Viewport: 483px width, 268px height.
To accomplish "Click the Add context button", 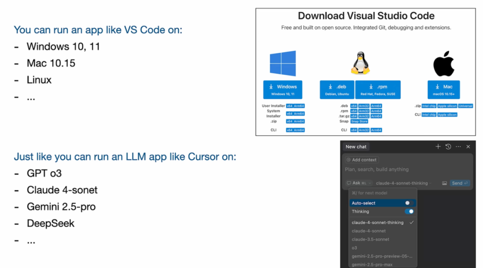I will pos(362,160).
